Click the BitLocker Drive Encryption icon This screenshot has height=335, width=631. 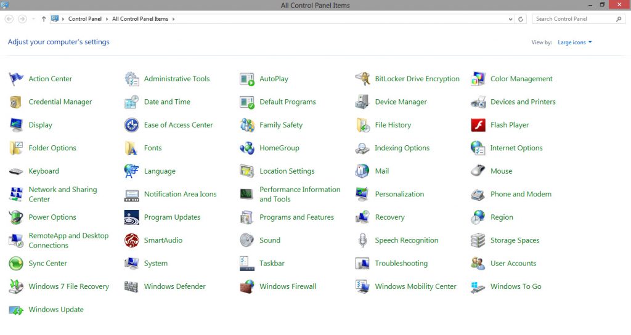(362, 79)
